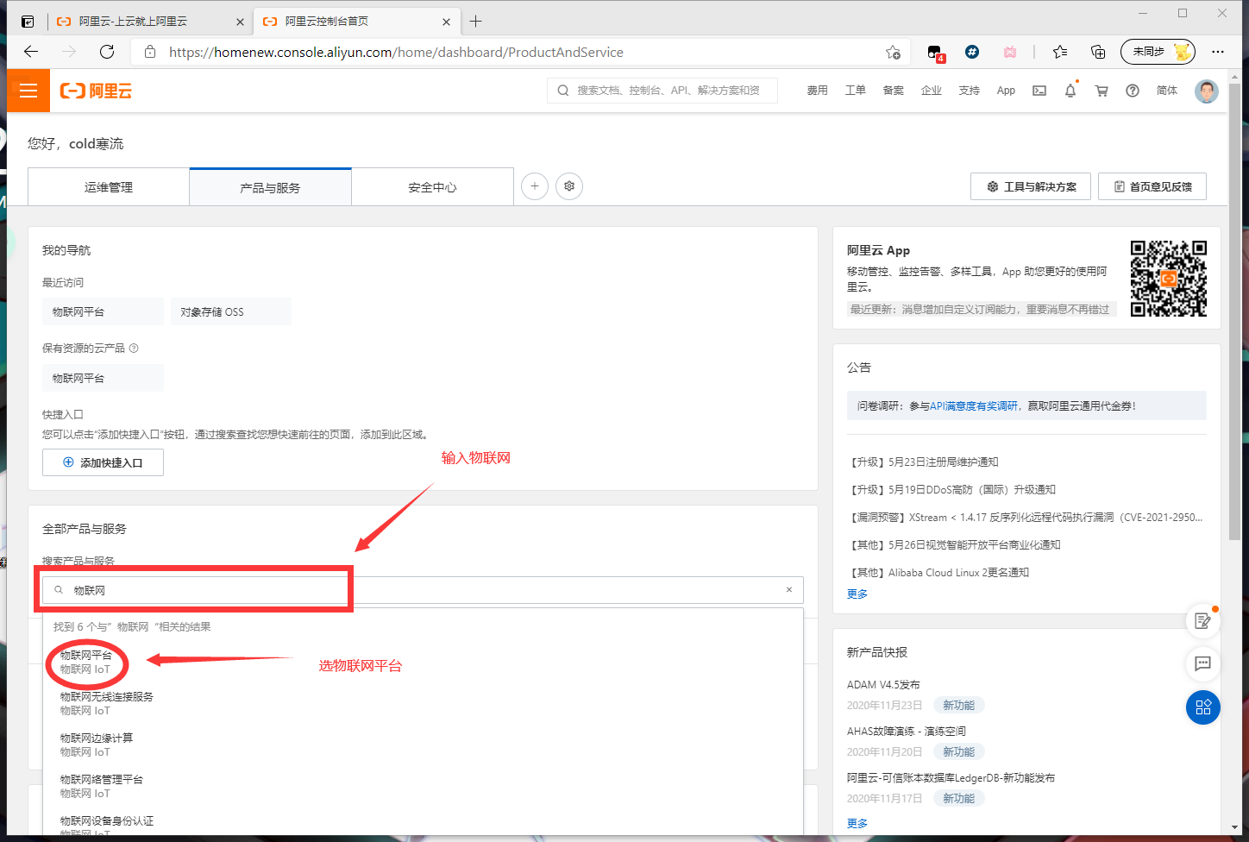Clear the product search field

(x=789, y=590)
